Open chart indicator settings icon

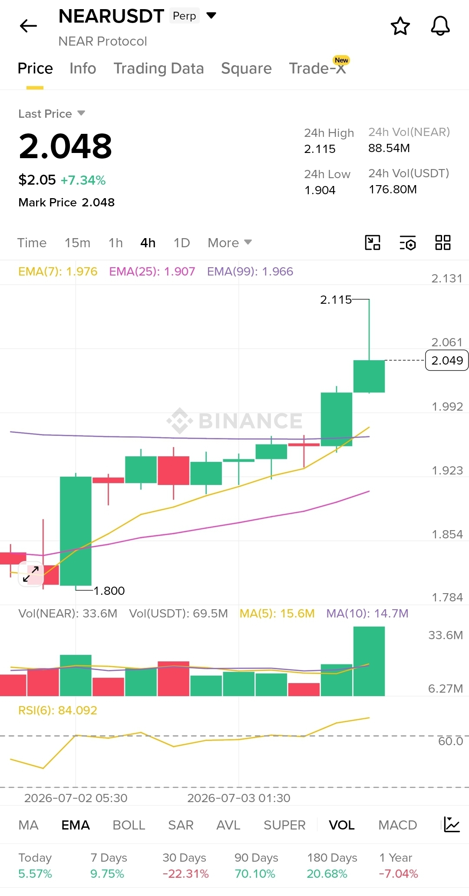[408, 242]
